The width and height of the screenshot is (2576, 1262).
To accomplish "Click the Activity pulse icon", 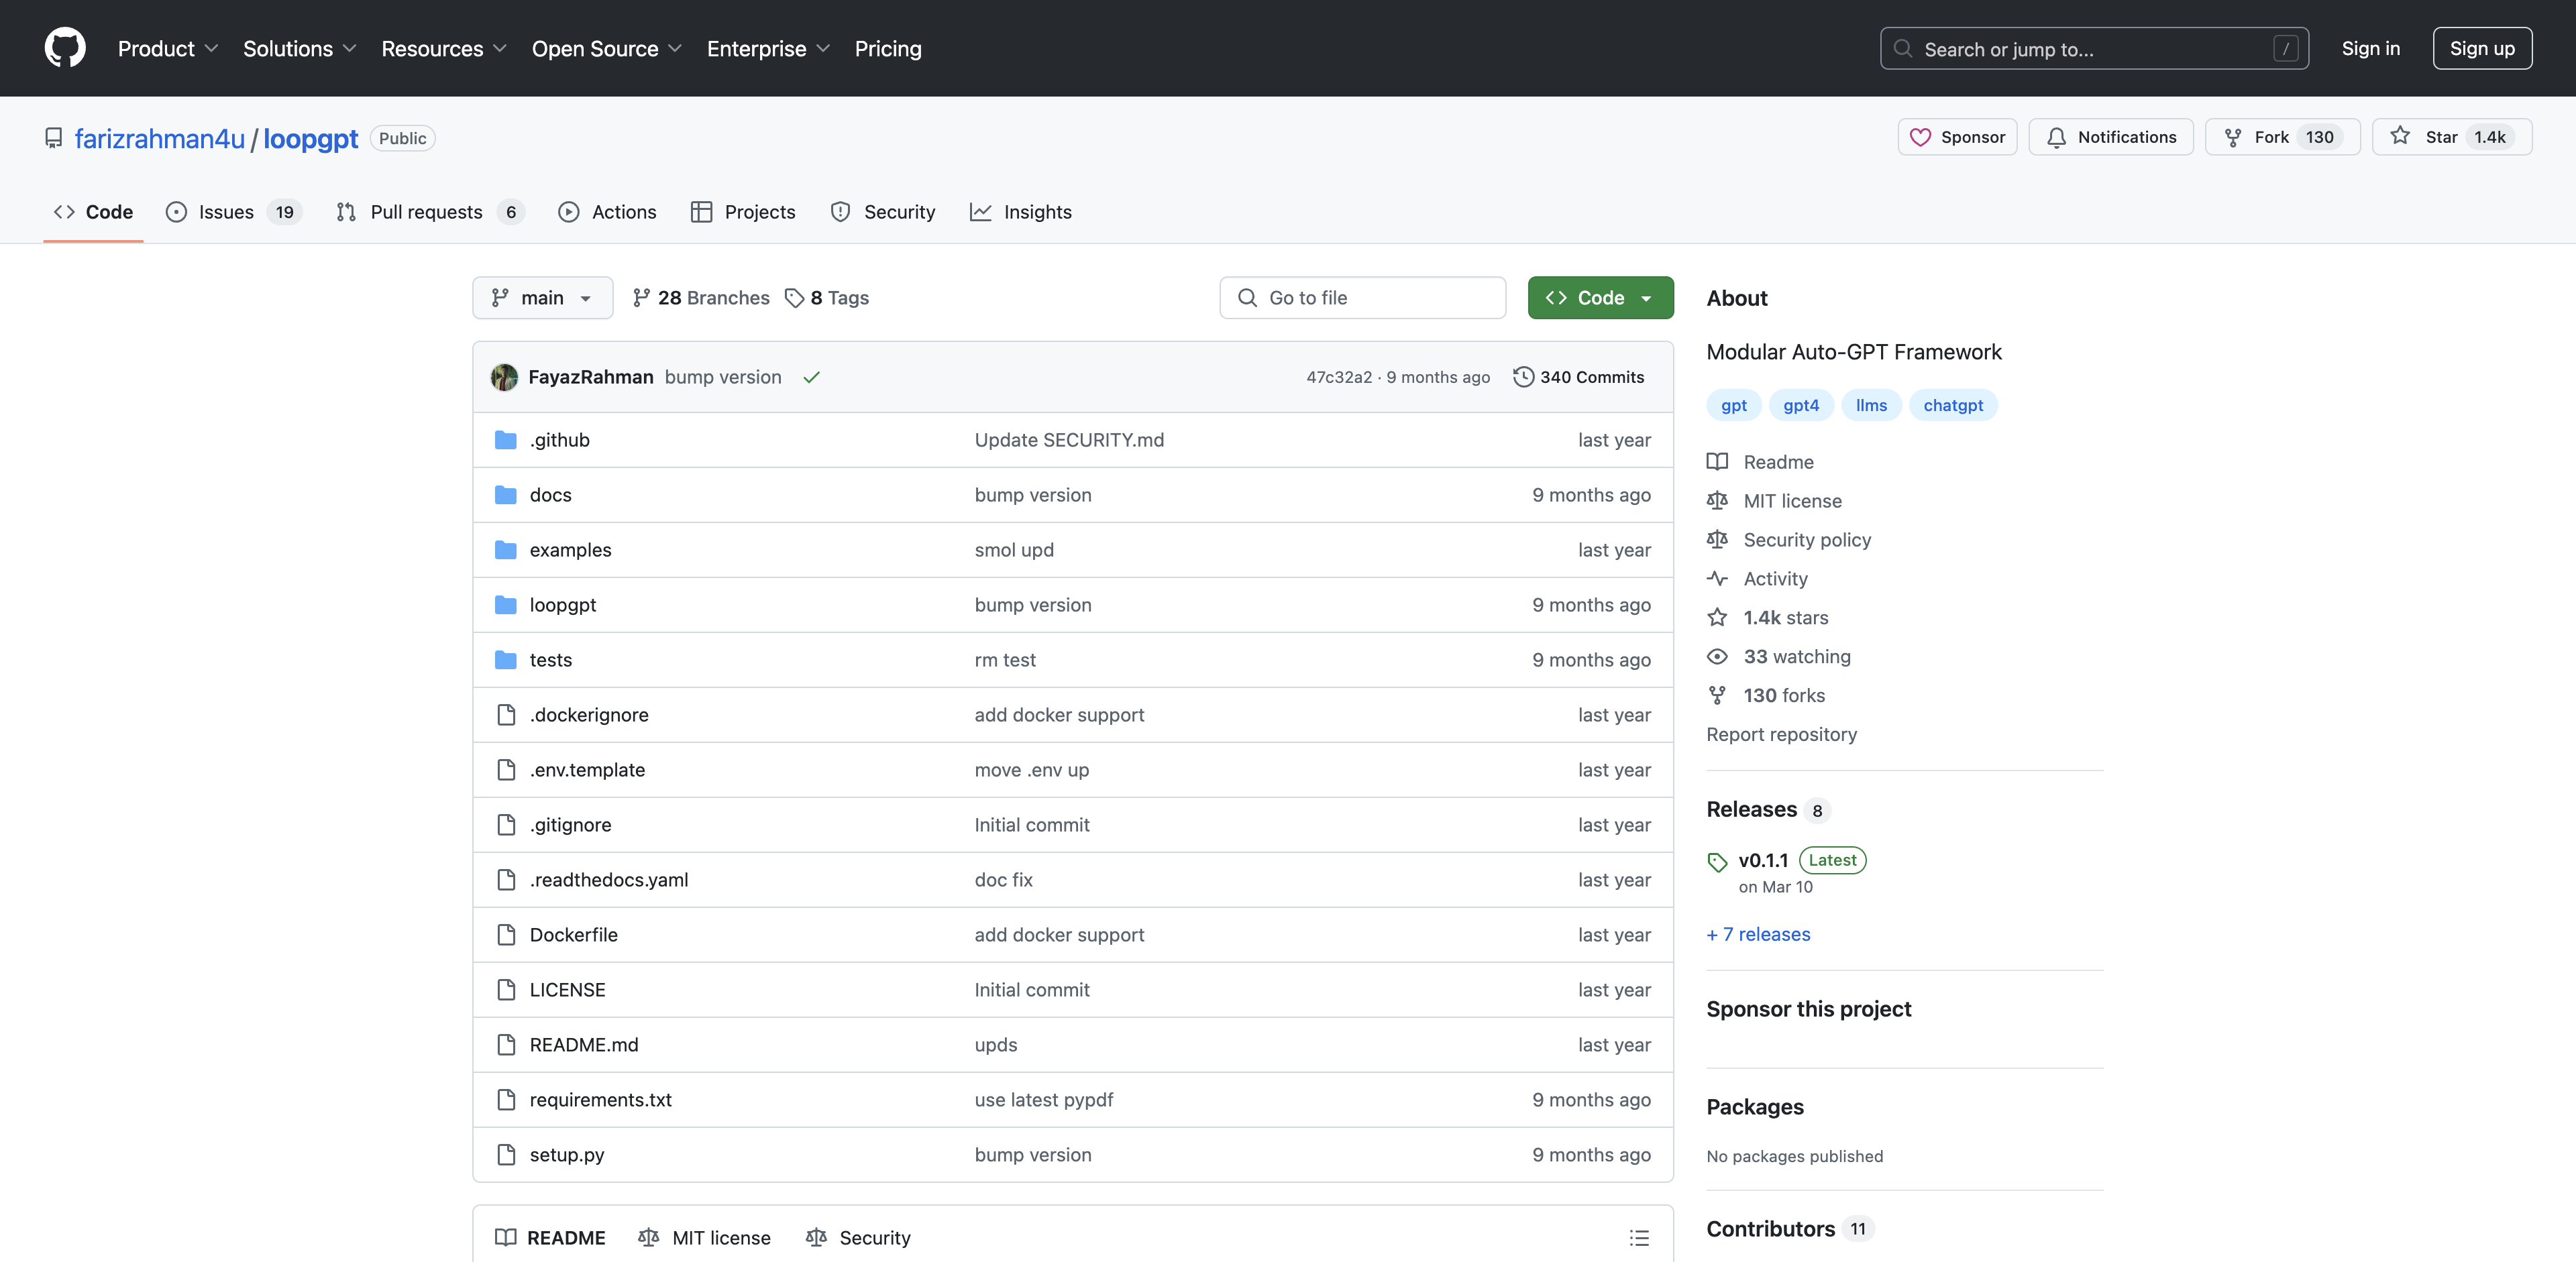I will point(1717,579).
